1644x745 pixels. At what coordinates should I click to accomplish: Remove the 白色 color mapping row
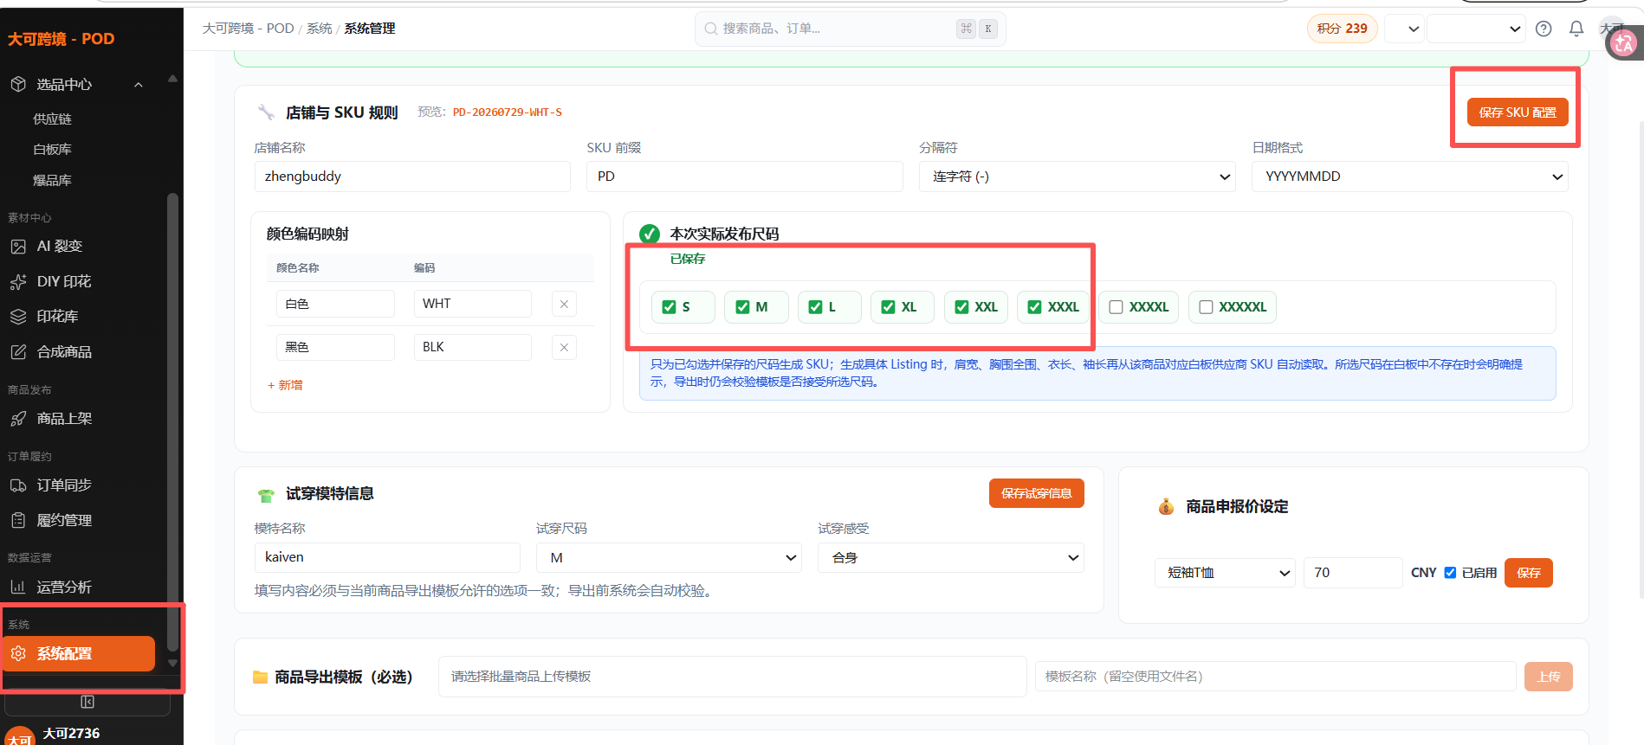pyautogui.click(x=564, y=304)
